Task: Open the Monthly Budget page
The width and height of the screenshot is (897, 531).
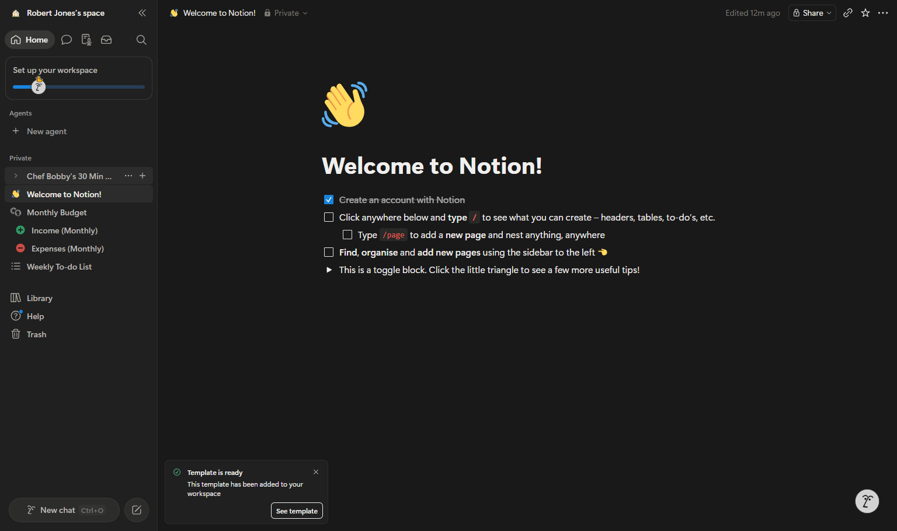Action: [79, 212]
